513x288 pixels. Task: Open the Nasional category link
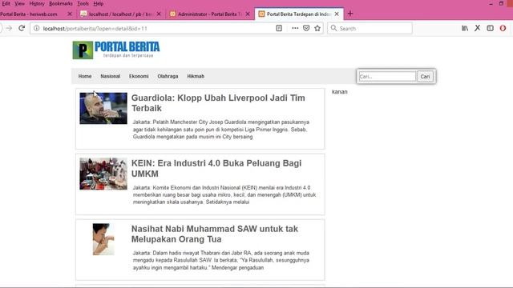point(111,76)
